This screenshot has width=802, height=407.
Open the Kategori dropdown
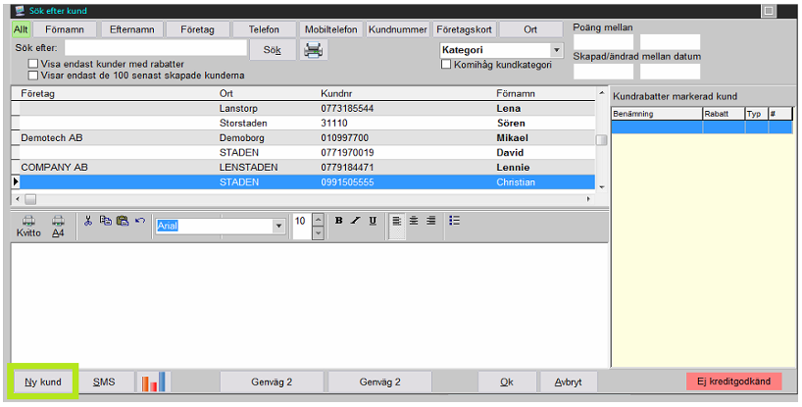(x=557, y=49)
